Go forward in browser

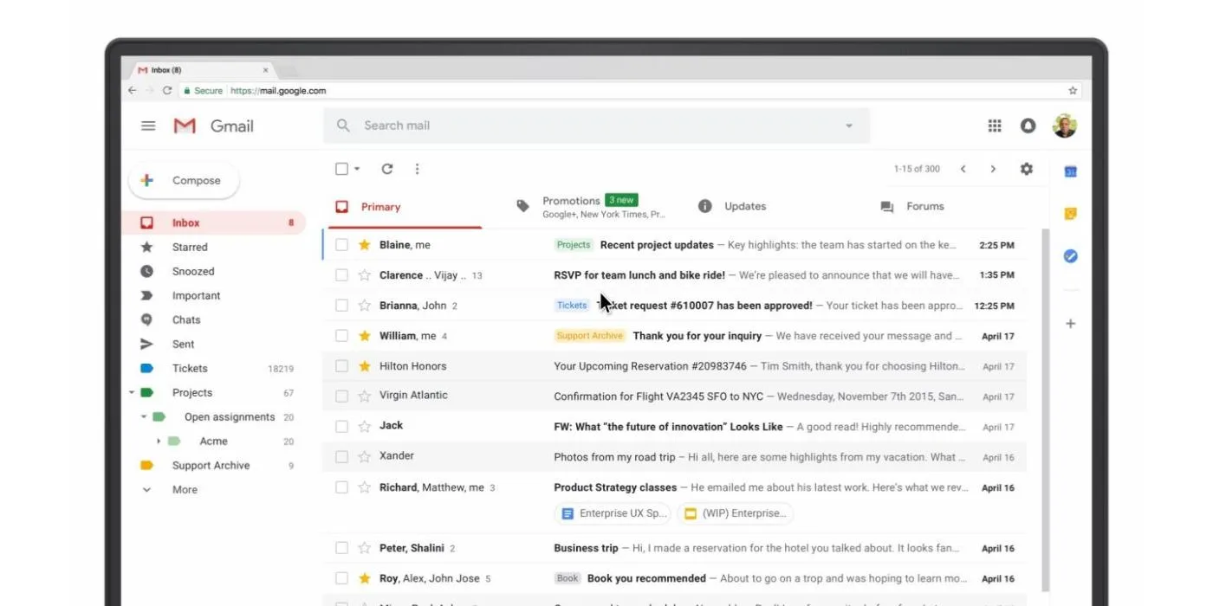(149, 90)
